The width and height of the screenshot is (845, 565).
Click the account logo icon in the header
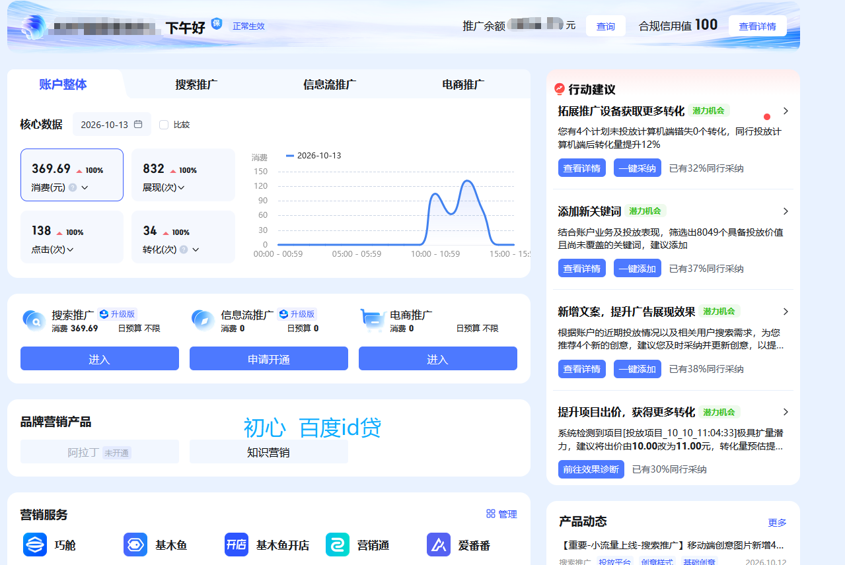[33, 27]
